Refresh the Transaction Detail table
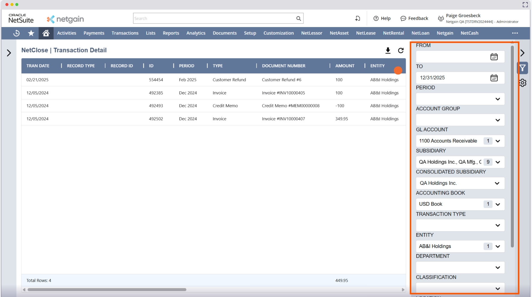Screen dimensions: 532x297 pyautogui.click(x=401, y=50)
